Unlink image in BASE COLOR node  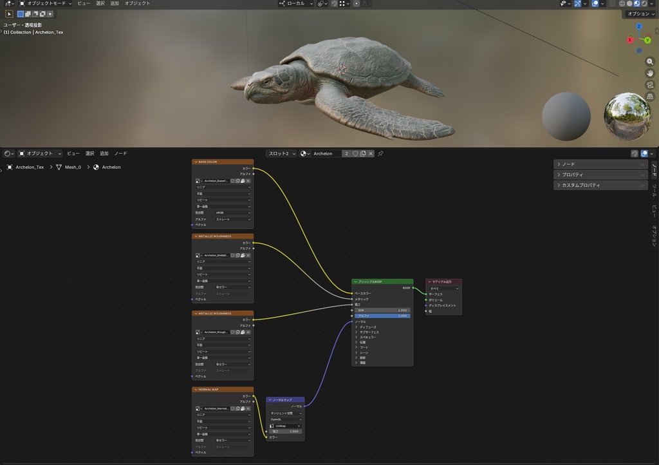(248, 181)
